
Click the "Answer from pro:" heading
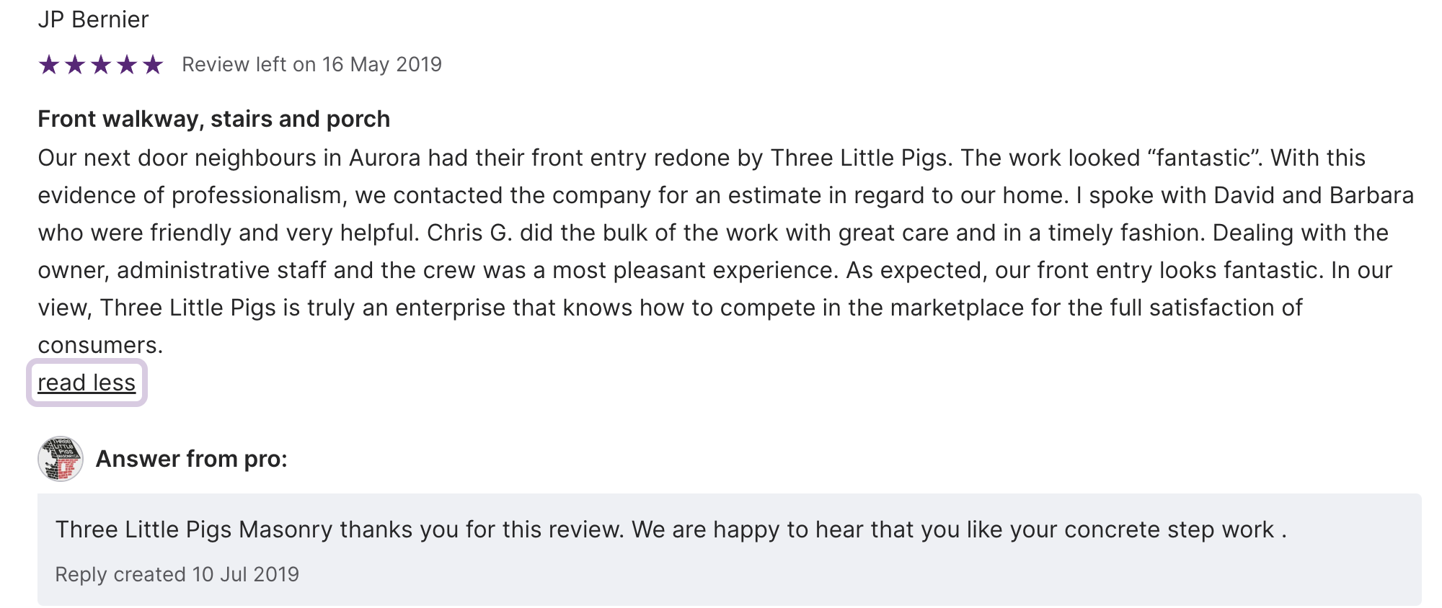tap(191, 459)
